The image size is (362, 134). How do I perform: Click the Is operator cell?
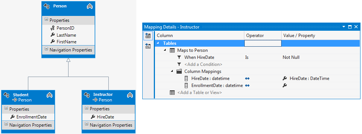[x=263, y=57]
